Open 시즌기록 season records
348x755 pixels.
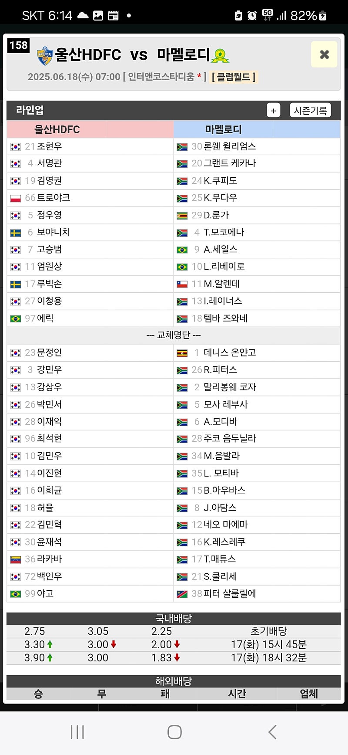click(310, 111)
